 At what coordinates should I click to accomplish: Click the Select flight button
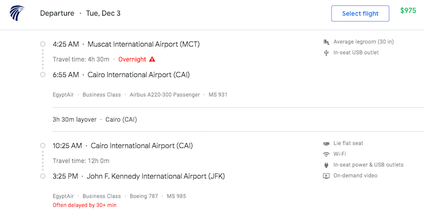[x=360, y=14]
